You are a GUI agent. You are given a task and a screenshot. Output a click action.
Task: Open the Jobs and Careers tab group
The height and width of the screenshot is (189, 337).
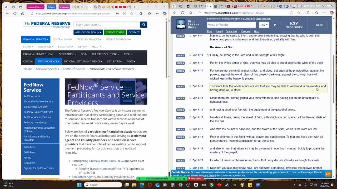tap(35, 7)
